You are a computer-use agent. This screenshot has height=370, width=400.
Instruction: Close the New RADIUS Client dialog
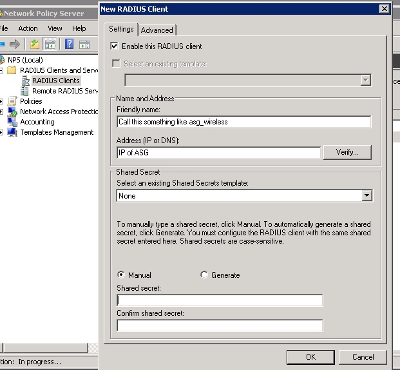[385, 9]
